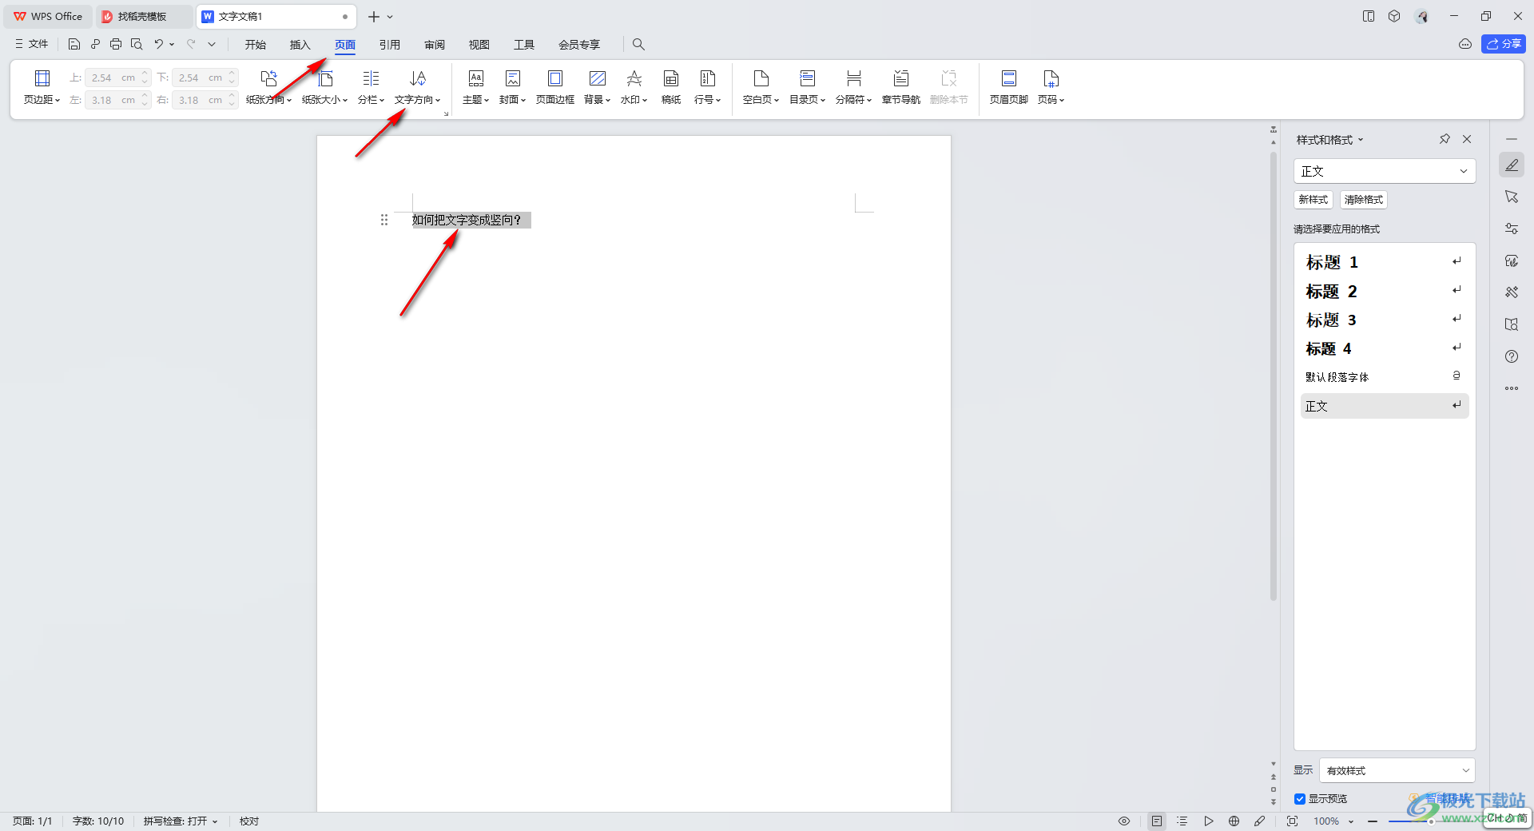Toggle the Show Preview (显示预览) checkbox
1534x831 pixels.
(1300, 799)
